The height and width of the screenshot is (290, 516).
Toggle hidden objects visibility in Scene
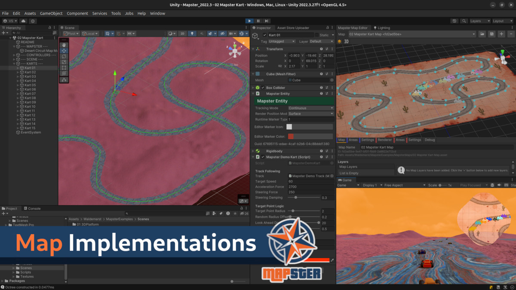pyautogui.click(x=222, y=34)
